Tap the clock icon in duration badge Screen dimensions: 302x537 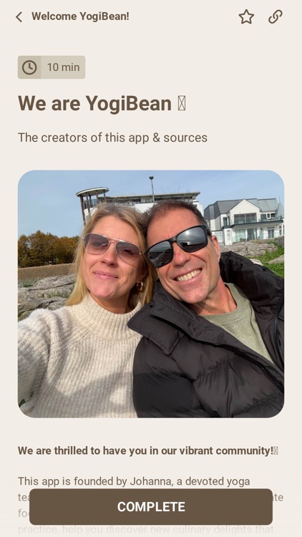coord(29,67)
